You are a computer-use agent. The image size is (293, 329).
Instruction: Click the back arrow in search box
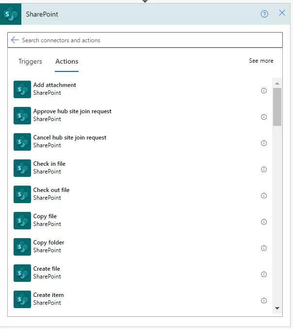coord(15,40)
